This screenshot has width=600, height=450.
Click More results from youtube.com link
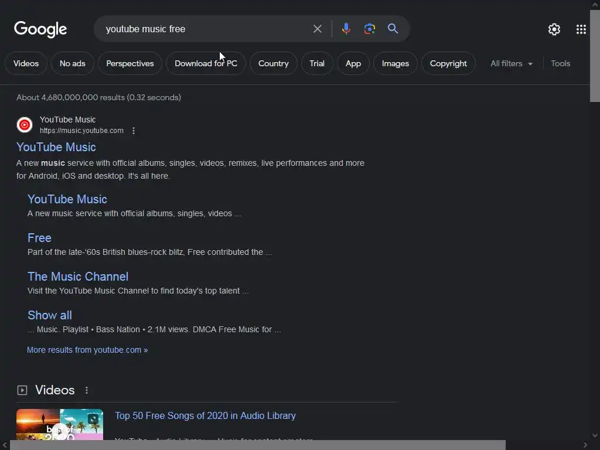tap(87, 350)
